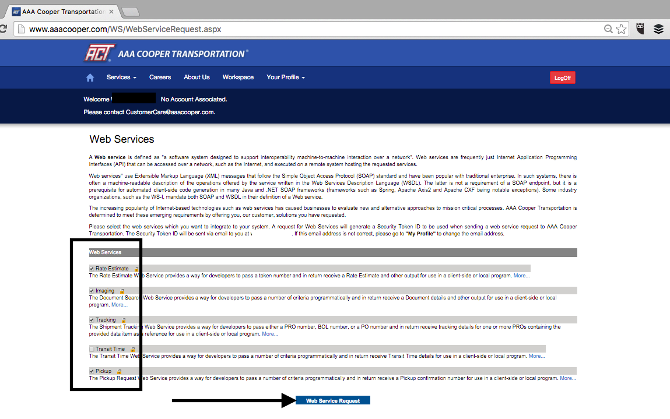670x419 pixels.
Task: Click the home icon in navigation bar
Action: click(90, 78)
